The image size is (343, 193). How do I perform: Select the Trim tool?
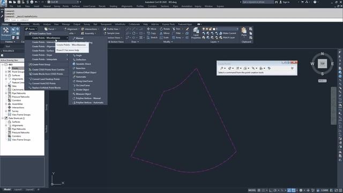pos(176,29)
